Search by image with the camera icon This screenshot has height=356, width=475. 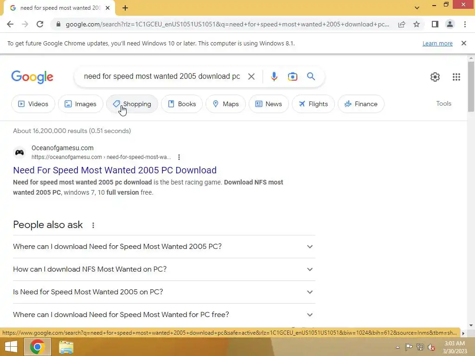292,76
